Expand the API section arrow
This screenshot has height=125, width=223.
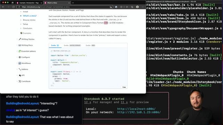(x=17, y=75)
